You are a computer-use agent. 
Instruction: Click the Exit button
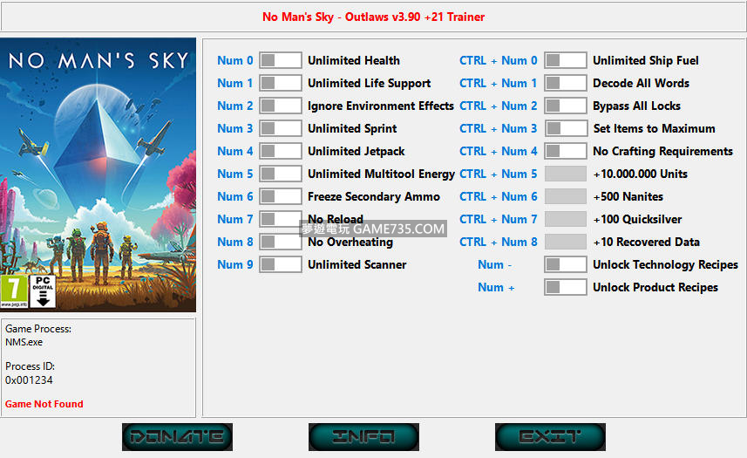tap(550, 436)
